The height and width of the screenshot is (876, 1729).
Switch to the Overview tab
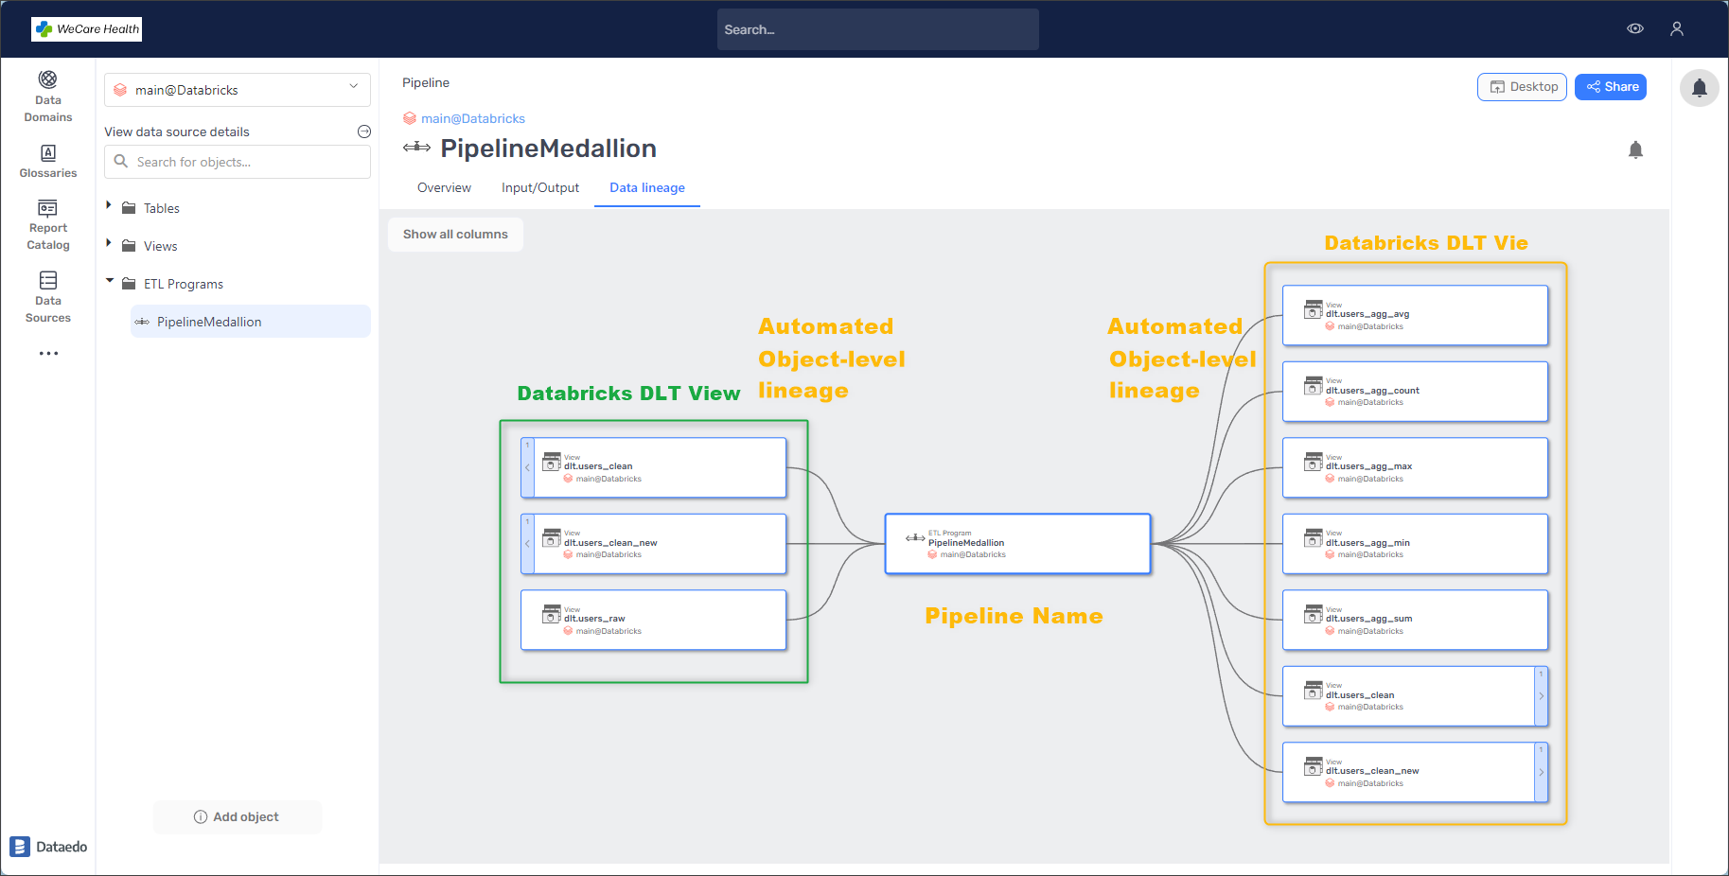[x=444, y=187]
